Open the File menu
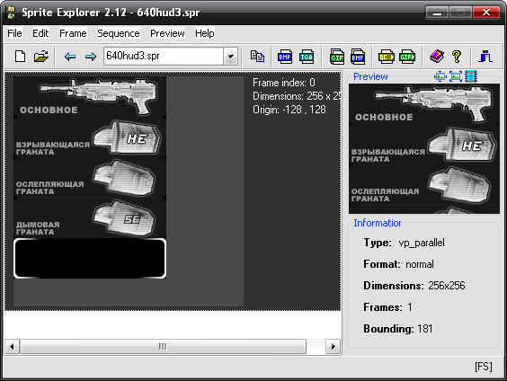This screenshot has width=507, height=381. pyautogui.click(x=14, y=33)
